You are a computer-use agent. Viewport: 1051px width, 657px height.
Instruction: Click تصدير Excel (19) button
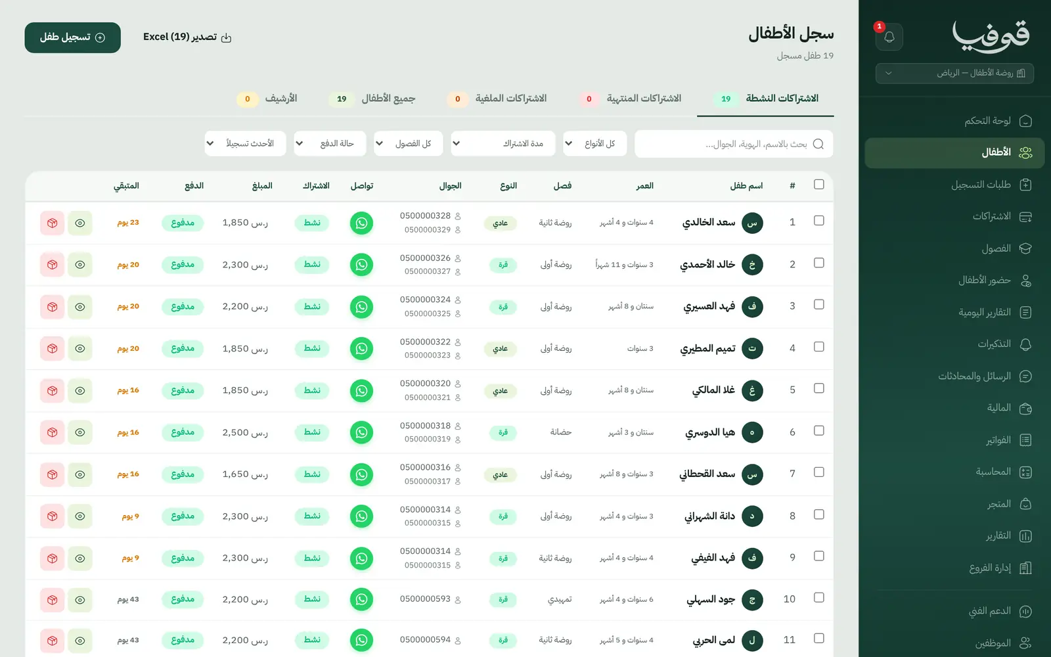pos(187,37)
